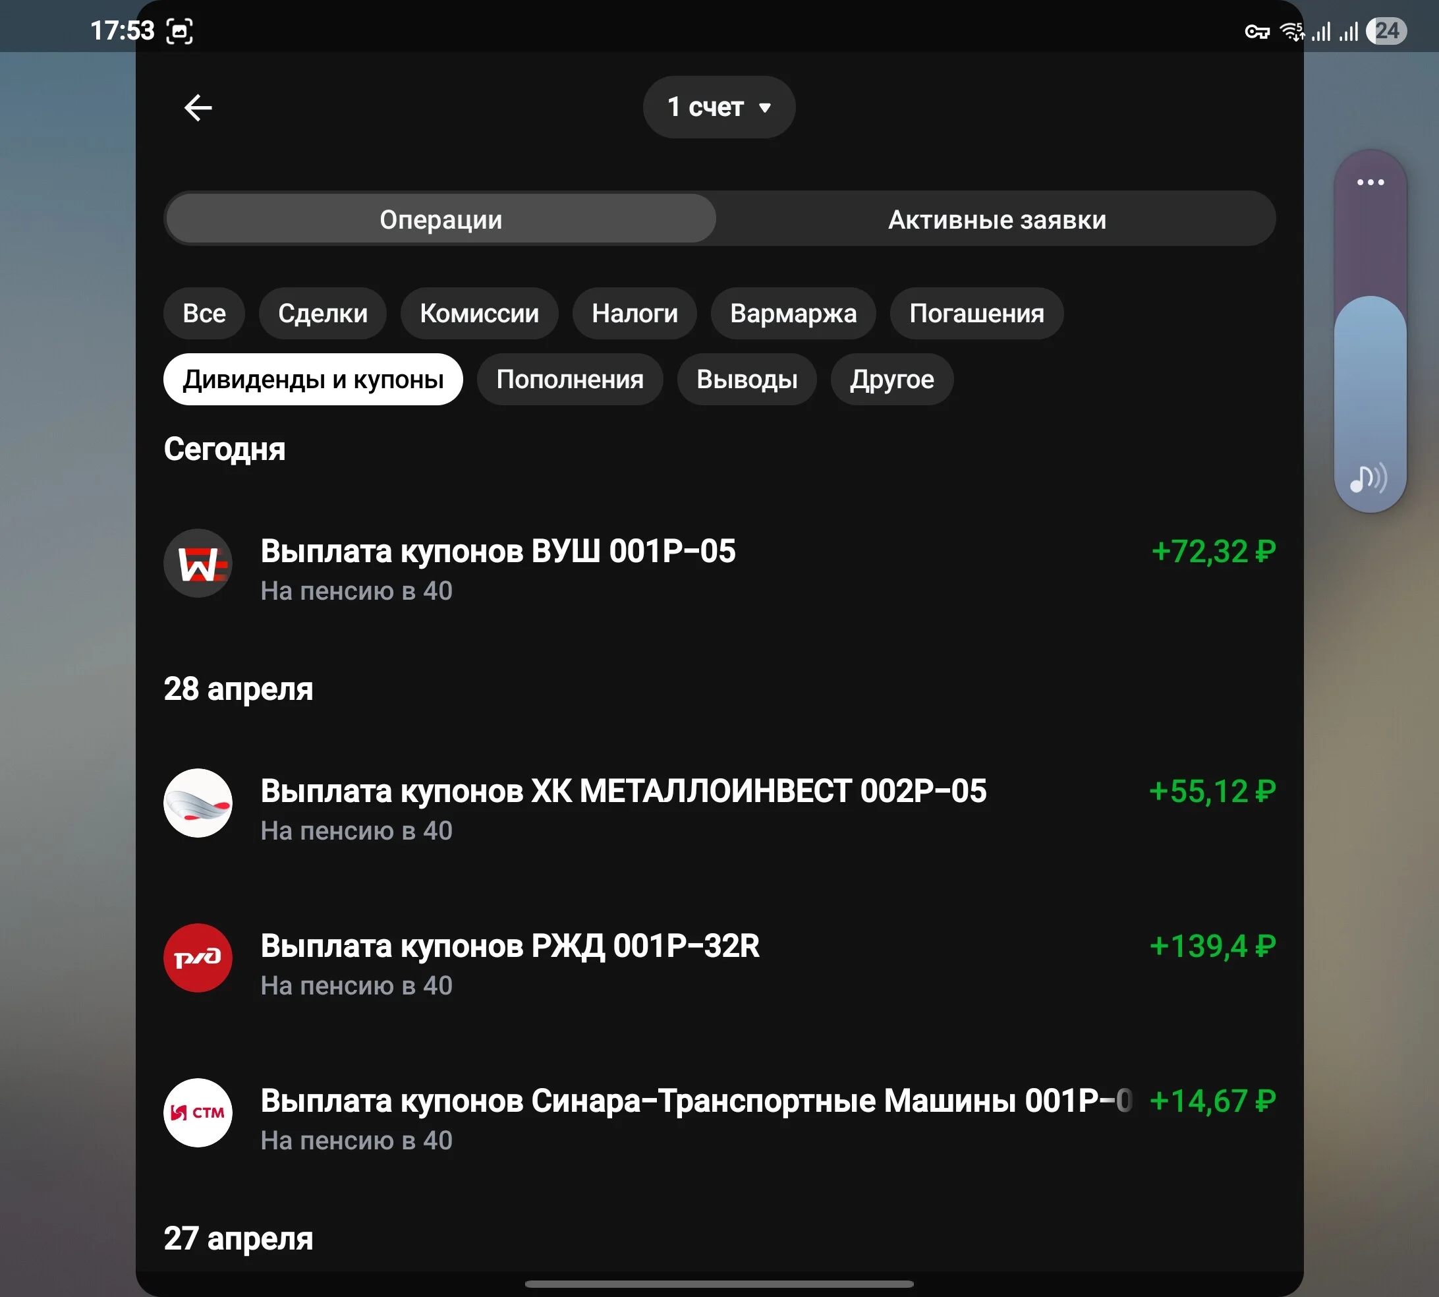Screen dimensions: 1439x1297
Task: Select the Комиссии filter chip
Action: pos(480,313)
